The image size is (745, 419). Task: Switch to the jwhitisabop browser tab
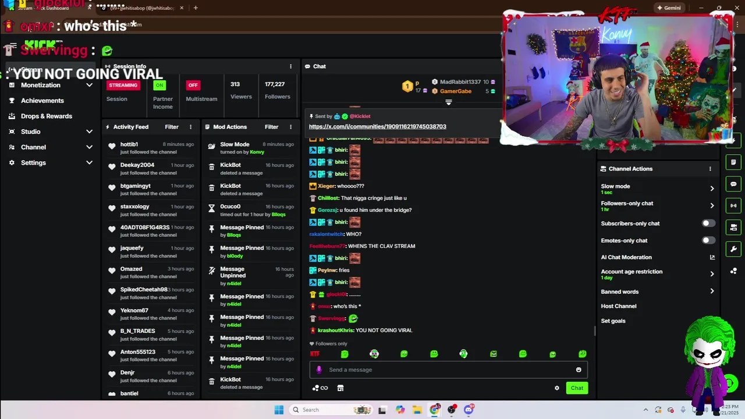click(x=143, y=8)
